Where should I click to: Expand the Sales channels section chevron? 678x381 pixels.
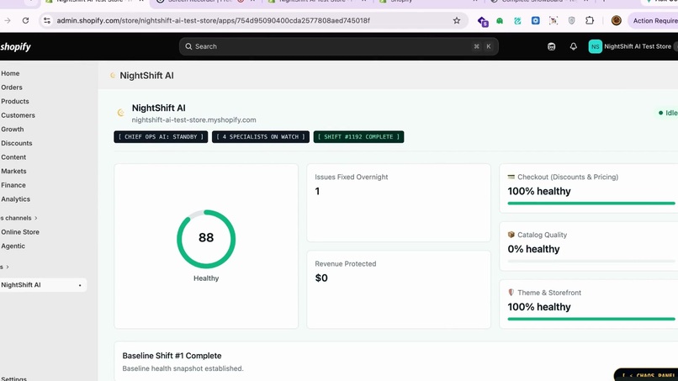tap(36, 218)
